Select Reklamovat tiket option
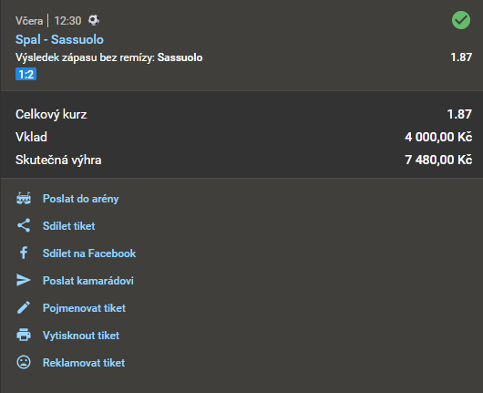This screenshot has width=483, height=393. tap(84, 363)
